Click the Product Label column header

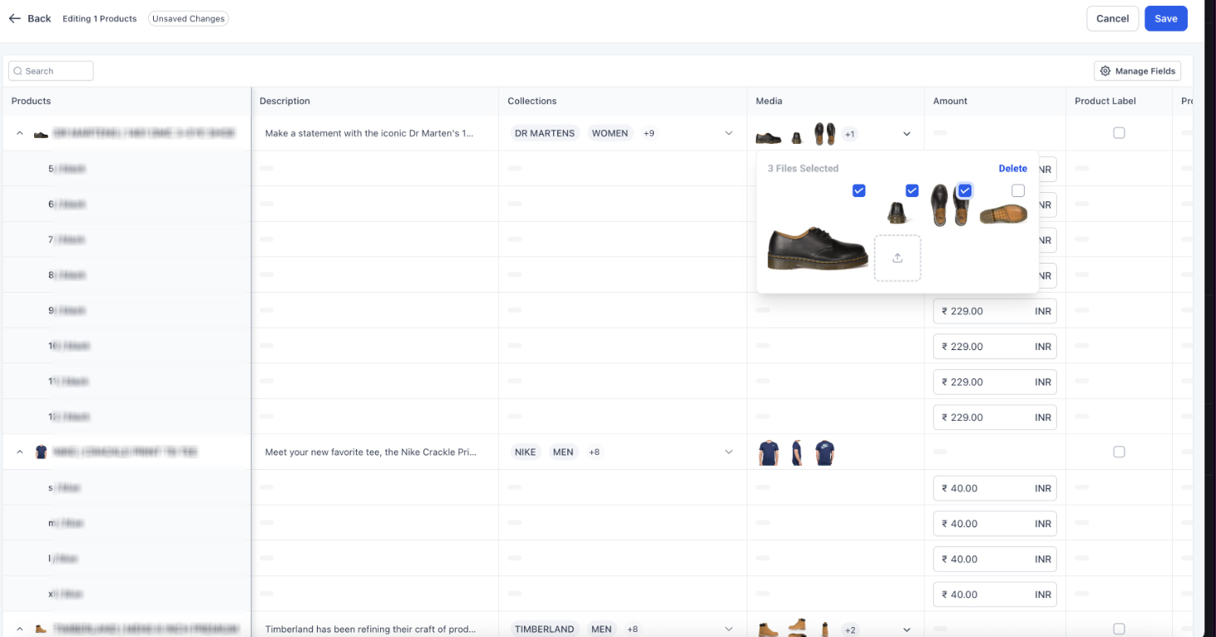coord(1105,101)
